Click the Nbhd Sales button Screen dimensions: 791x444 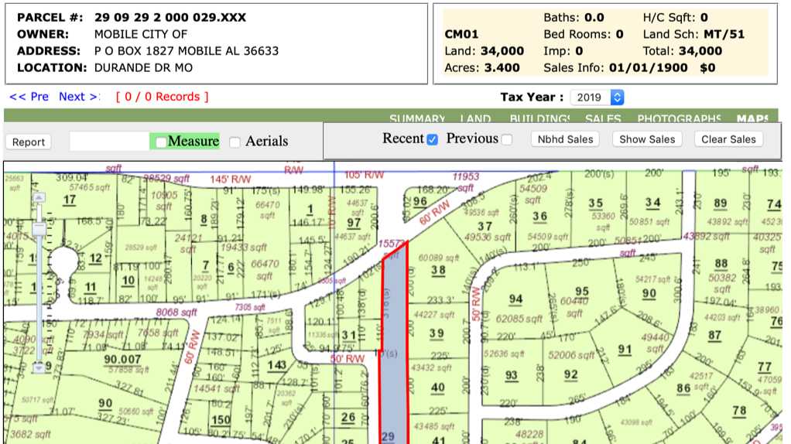565,139
